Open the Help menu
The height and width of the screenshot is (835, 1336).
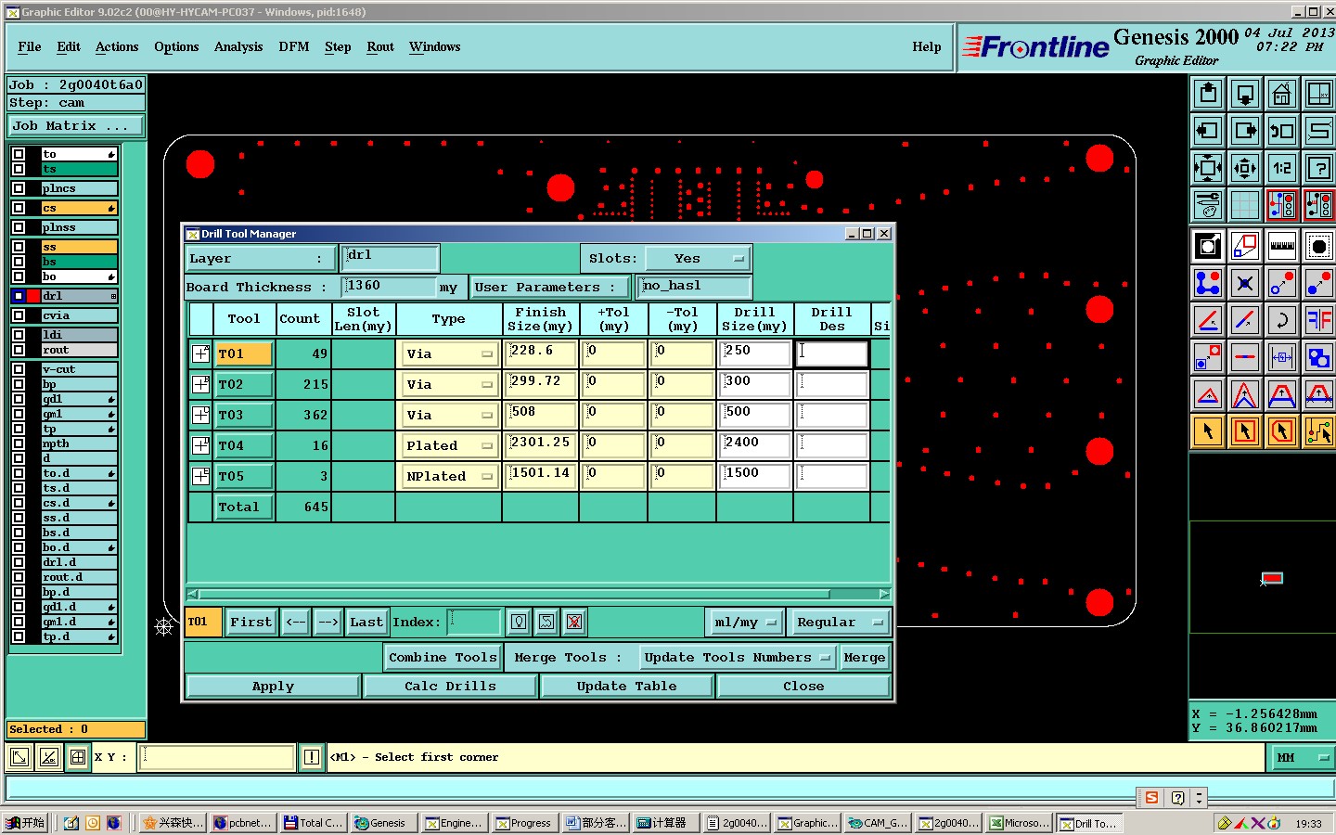coord(926,47)
